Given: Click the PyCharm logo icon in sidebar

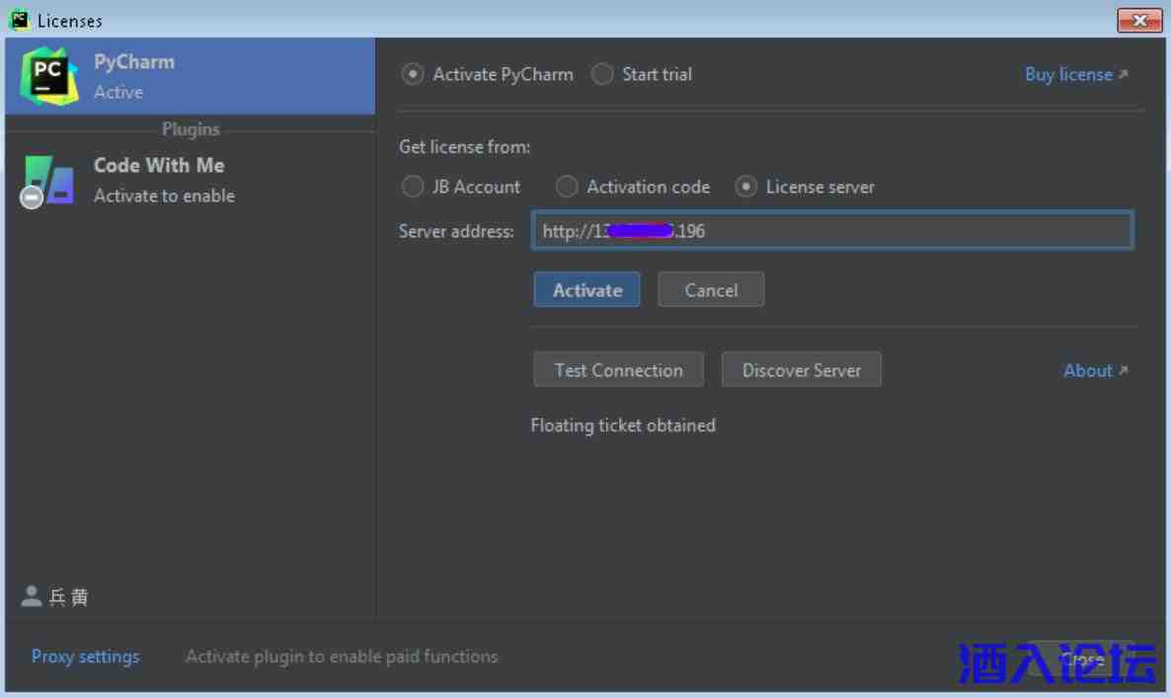Looking at the screenshot, I should [x=48, y=76].
